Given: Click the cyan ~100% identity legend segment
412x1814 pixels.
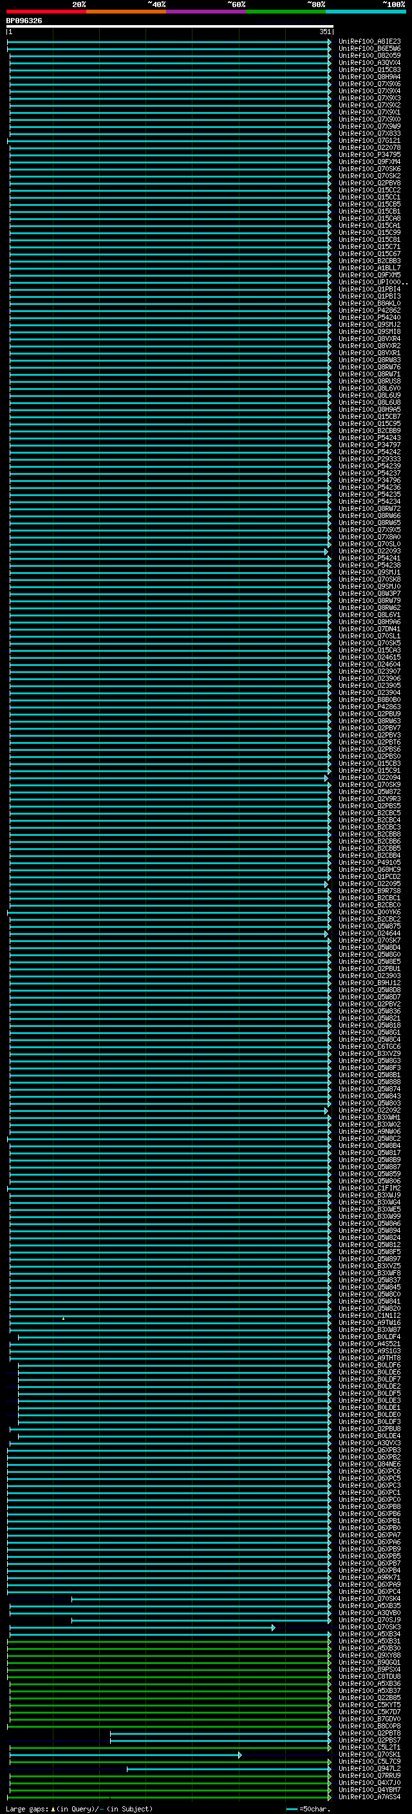Looking at the screenshot, I should [x=366, y=12].
